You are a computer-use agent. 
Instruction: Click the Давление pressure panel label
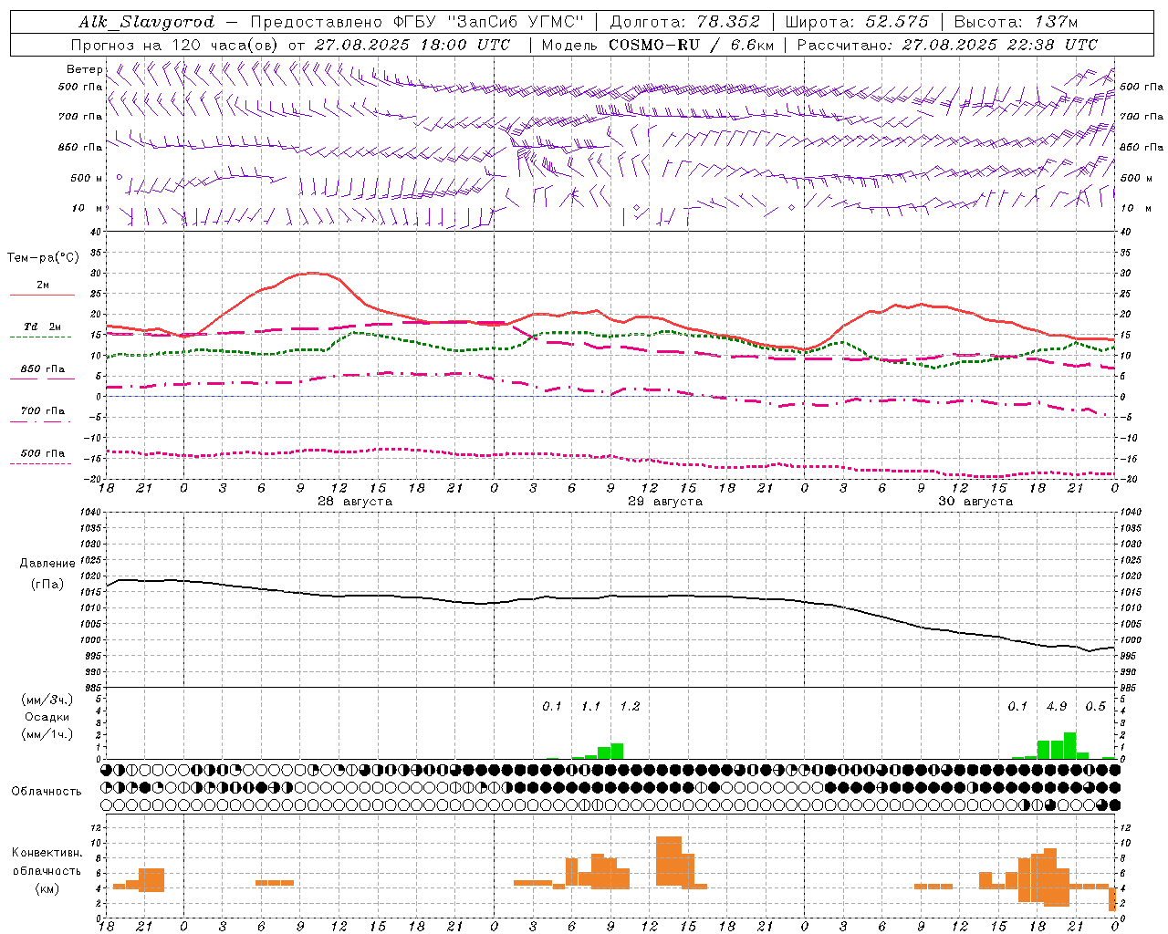[47, 564]
